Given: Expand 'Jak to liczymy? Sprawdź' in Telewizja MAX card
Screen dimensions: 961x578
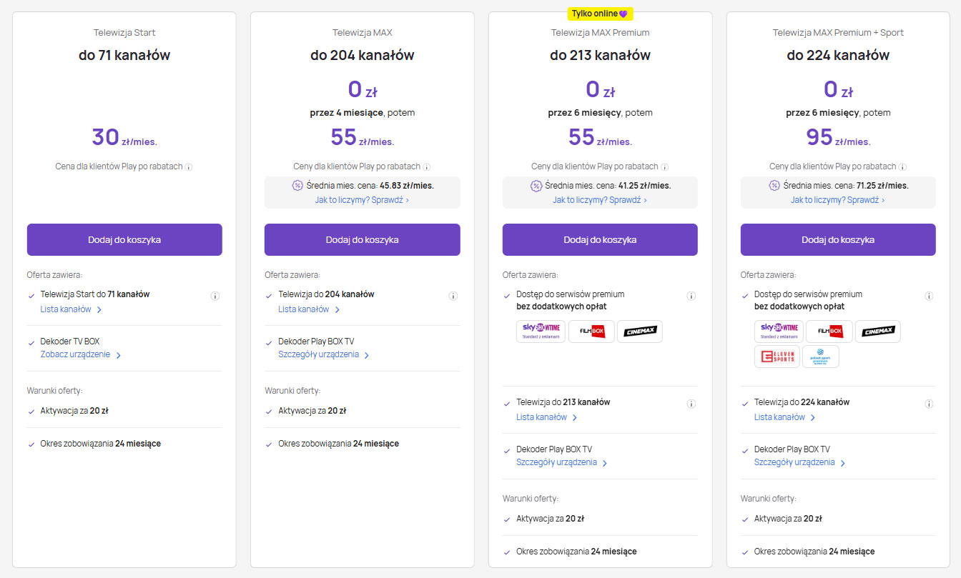Looking at the screenshot, I should tap(362, 200).
